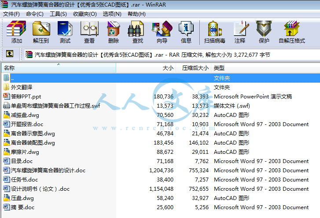The height and width of the screenshot is (218, 320).
Task: Click the WinRAR title bar icon
Action: pos(4,4)
